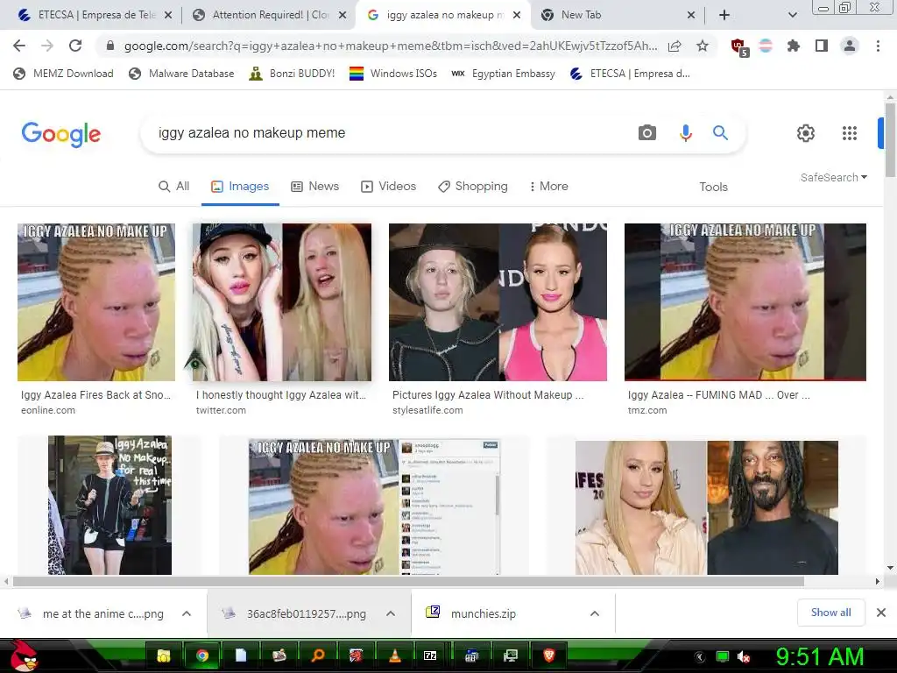Image resolution: width=897 pixels, height=673 pixels.
Task: Click the vertical scrollbar thumb
Action: point(890,140)
